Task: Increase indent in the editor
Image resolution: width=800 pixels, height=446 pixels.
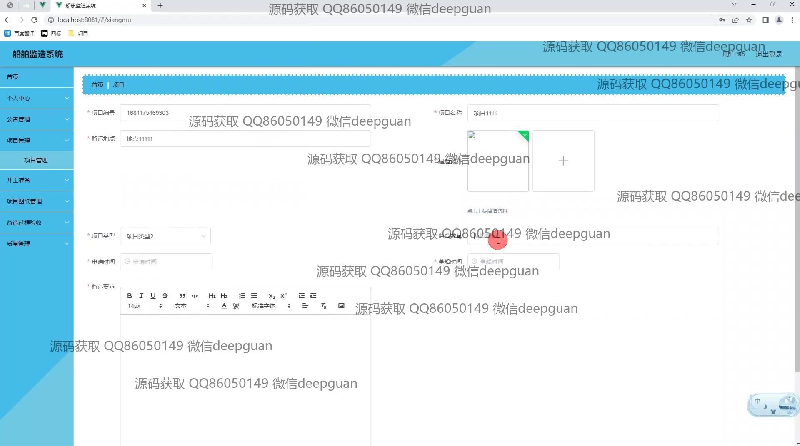Action: [313, 296]
